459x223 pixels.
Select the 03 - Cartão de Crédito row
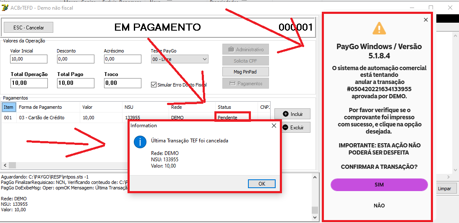(x=136, y=118)
